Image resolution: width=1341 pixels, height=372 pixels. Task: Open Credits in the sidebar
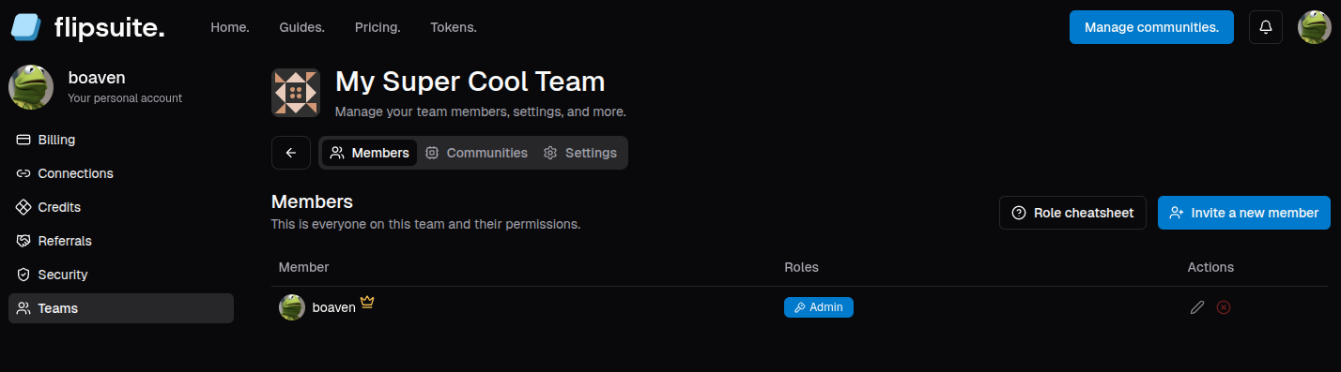click(121, 207)
